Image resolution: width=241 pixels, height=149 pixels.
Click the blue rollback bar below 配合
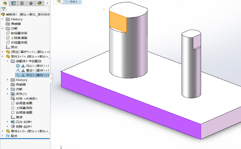[25, 138]
